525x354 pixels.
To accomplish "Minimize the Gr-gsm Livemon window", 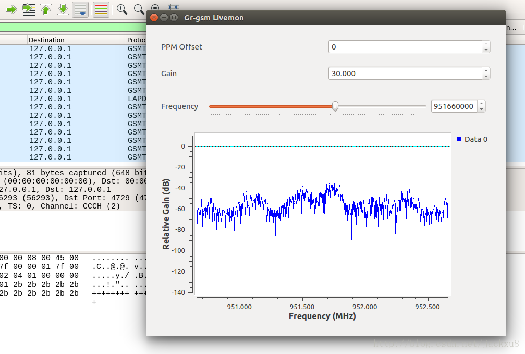I will 164,17.
